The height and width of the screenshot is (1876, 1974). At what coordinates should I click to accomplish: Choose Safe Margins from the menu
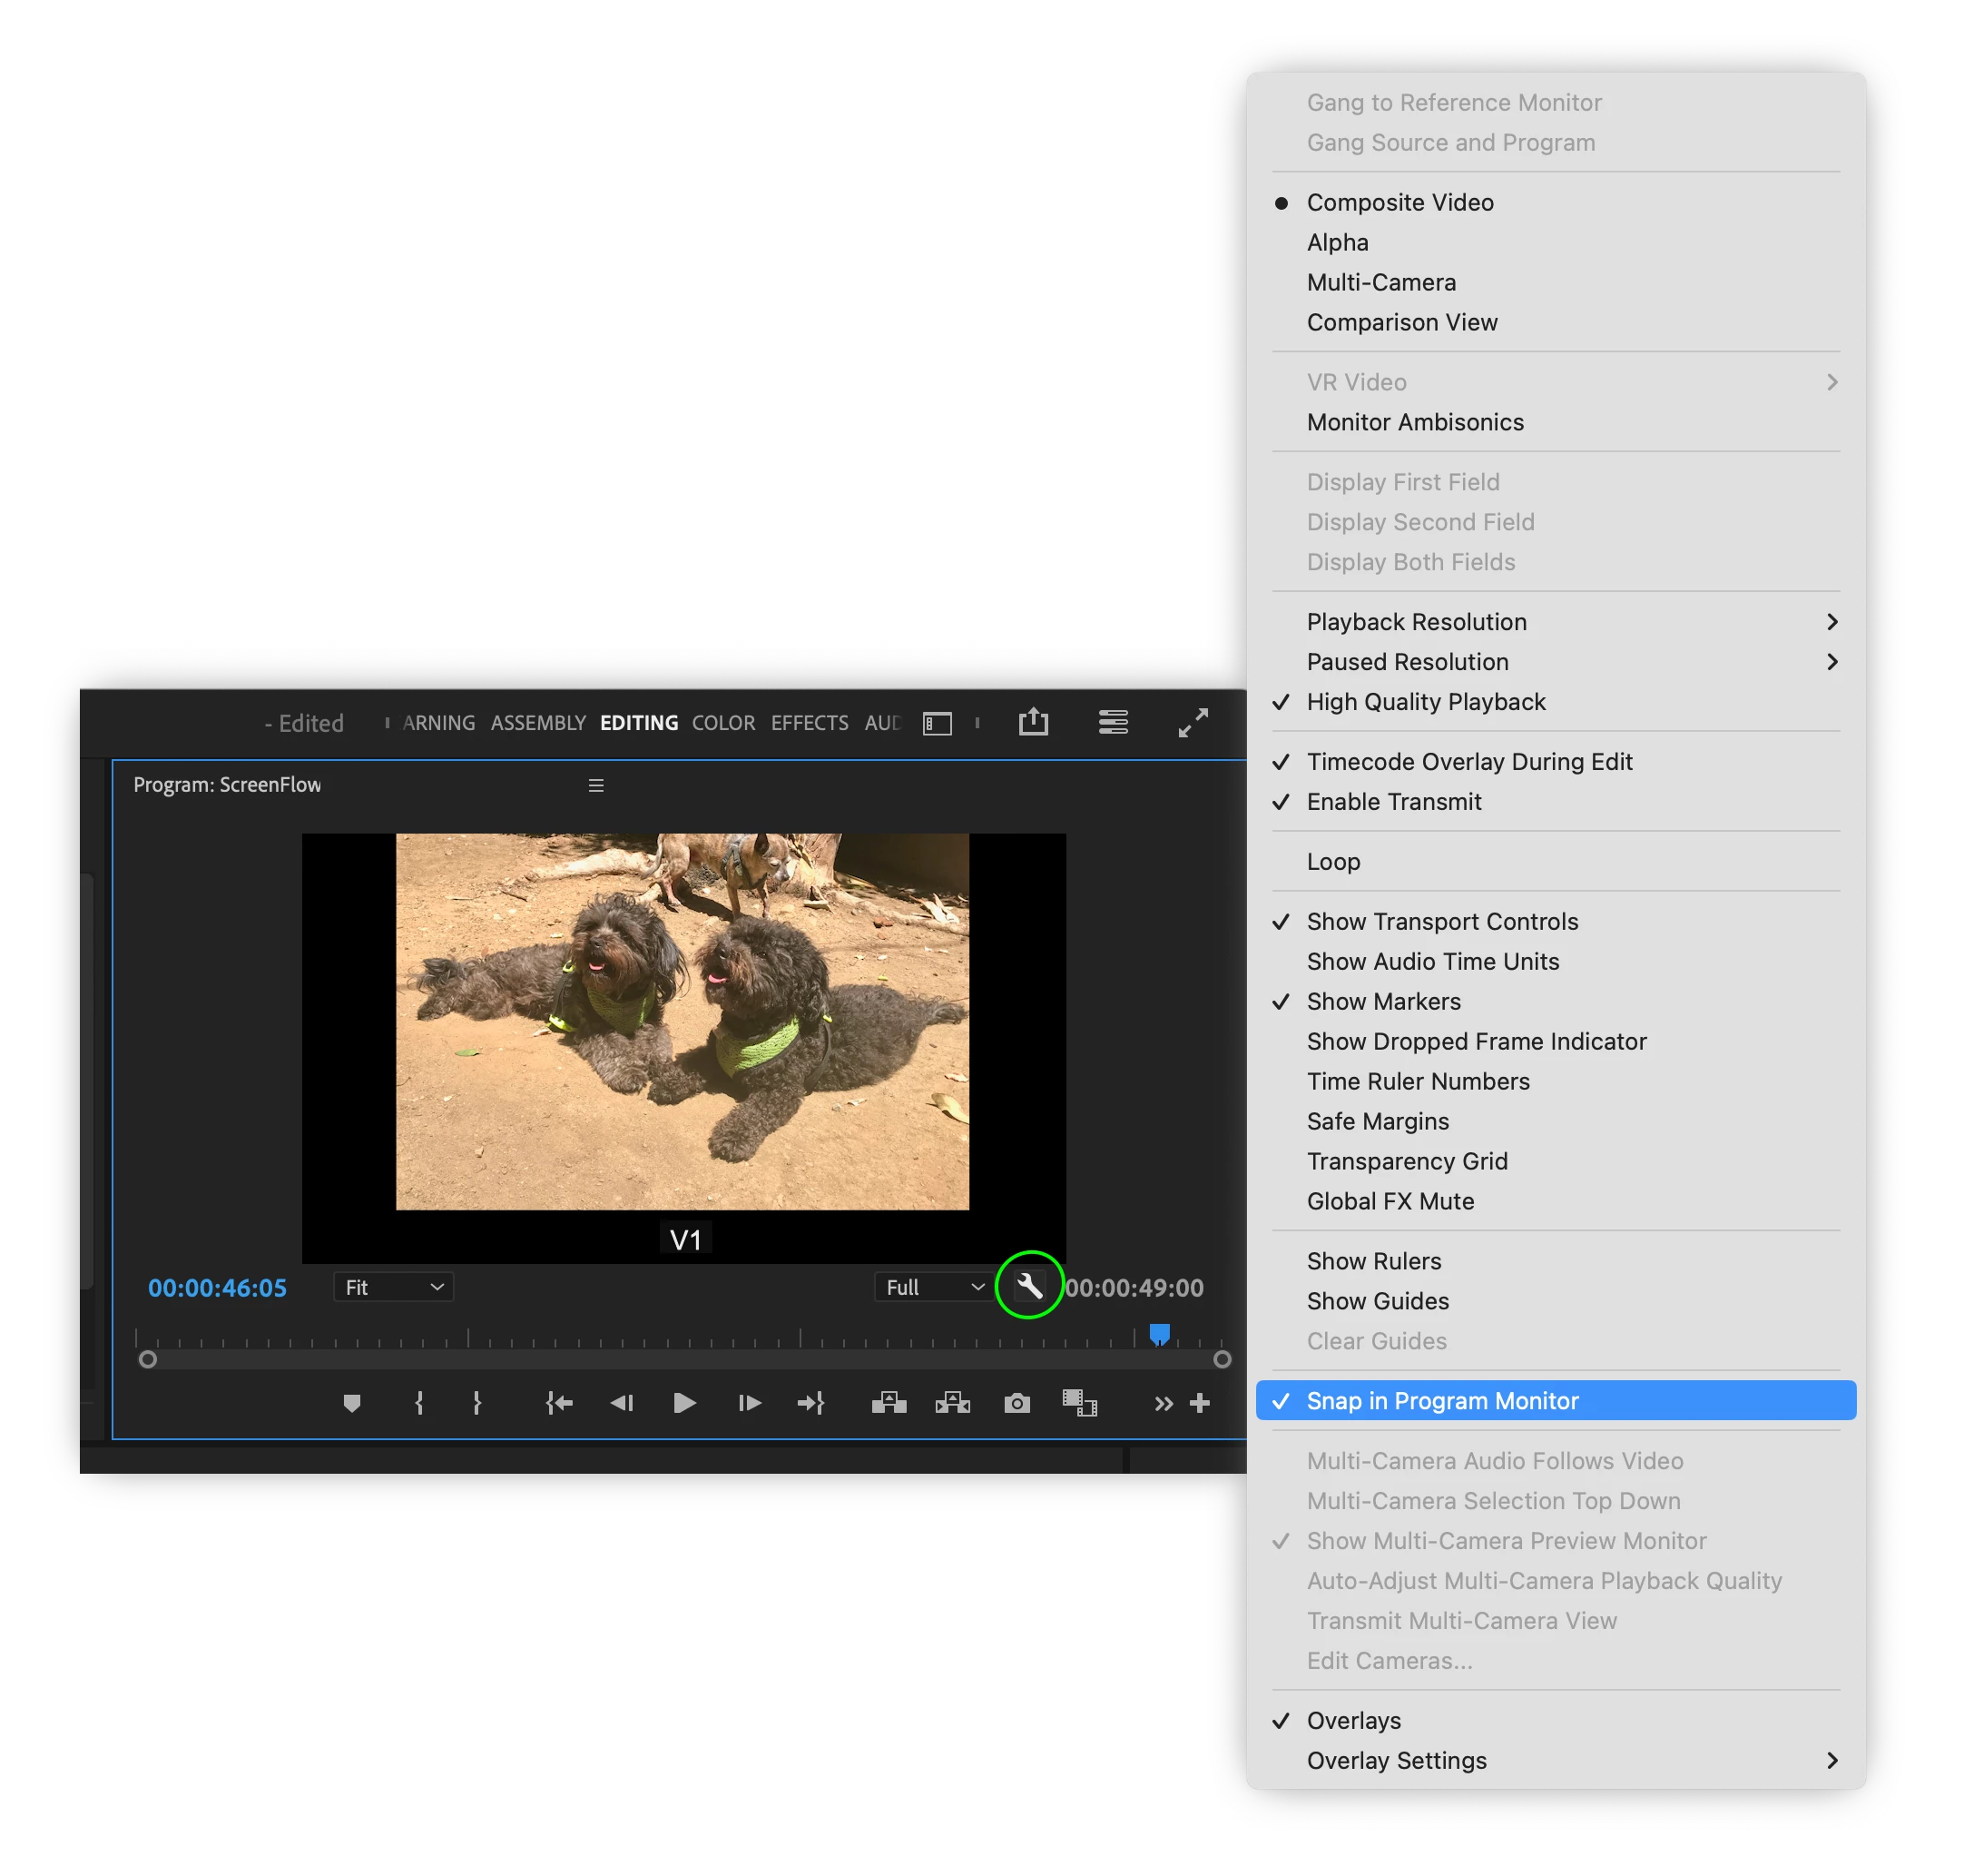[x=1376, y=1121]
